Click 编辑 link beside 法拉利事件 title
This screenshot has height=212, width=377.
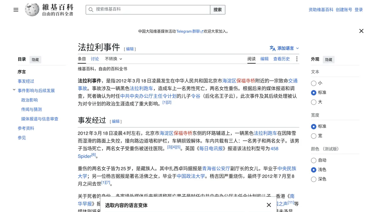(x=130, y=49)
